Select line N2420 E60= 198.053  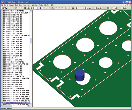click(13, 84)
